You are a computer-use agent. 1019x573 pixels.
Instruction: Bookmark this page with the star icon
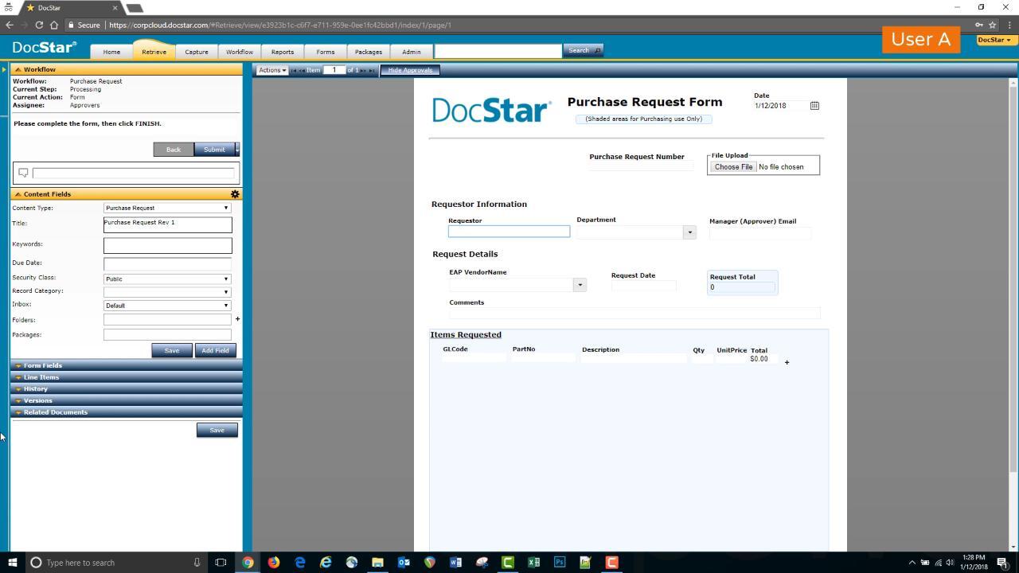[992, 25]
